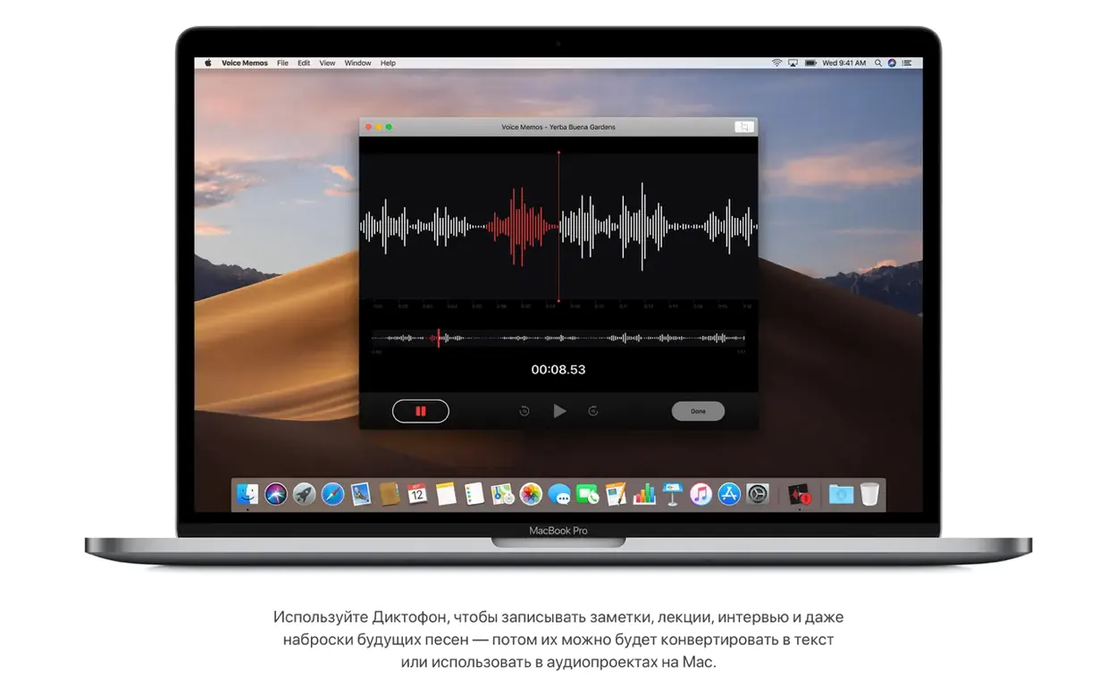Click the Wi-Fi status icon in the menu bar
Screen dimensions: 1116x695
click(776, 63)
